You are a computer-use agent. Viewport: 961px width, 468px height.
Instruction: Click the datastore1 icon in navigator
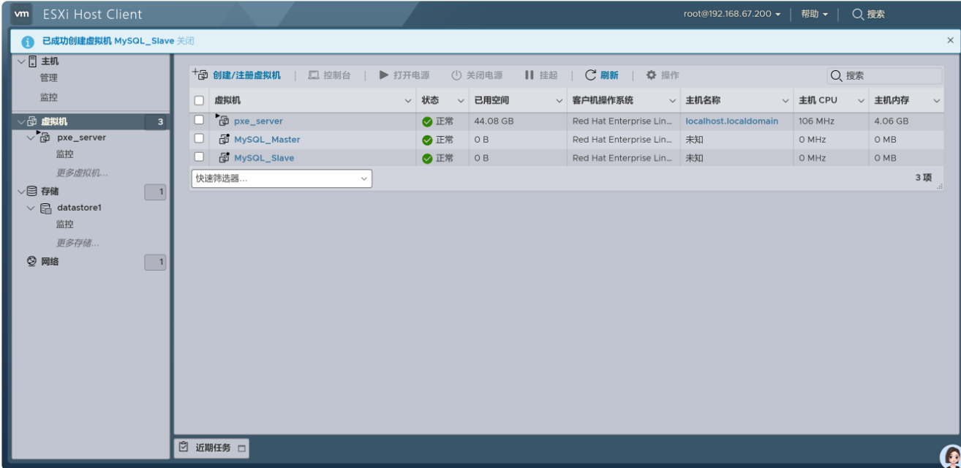pyautogui.click(x=46, y=208)
